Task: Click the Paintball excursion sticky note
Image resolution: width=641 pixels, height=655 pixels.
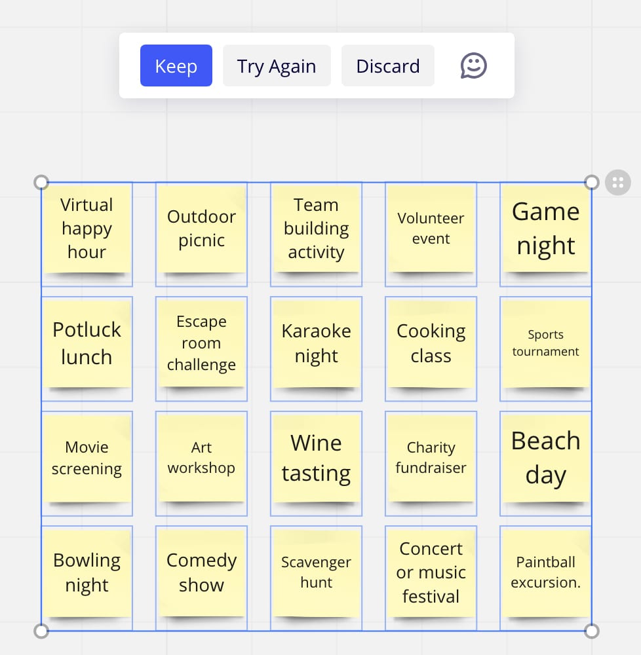Action: 545,572
